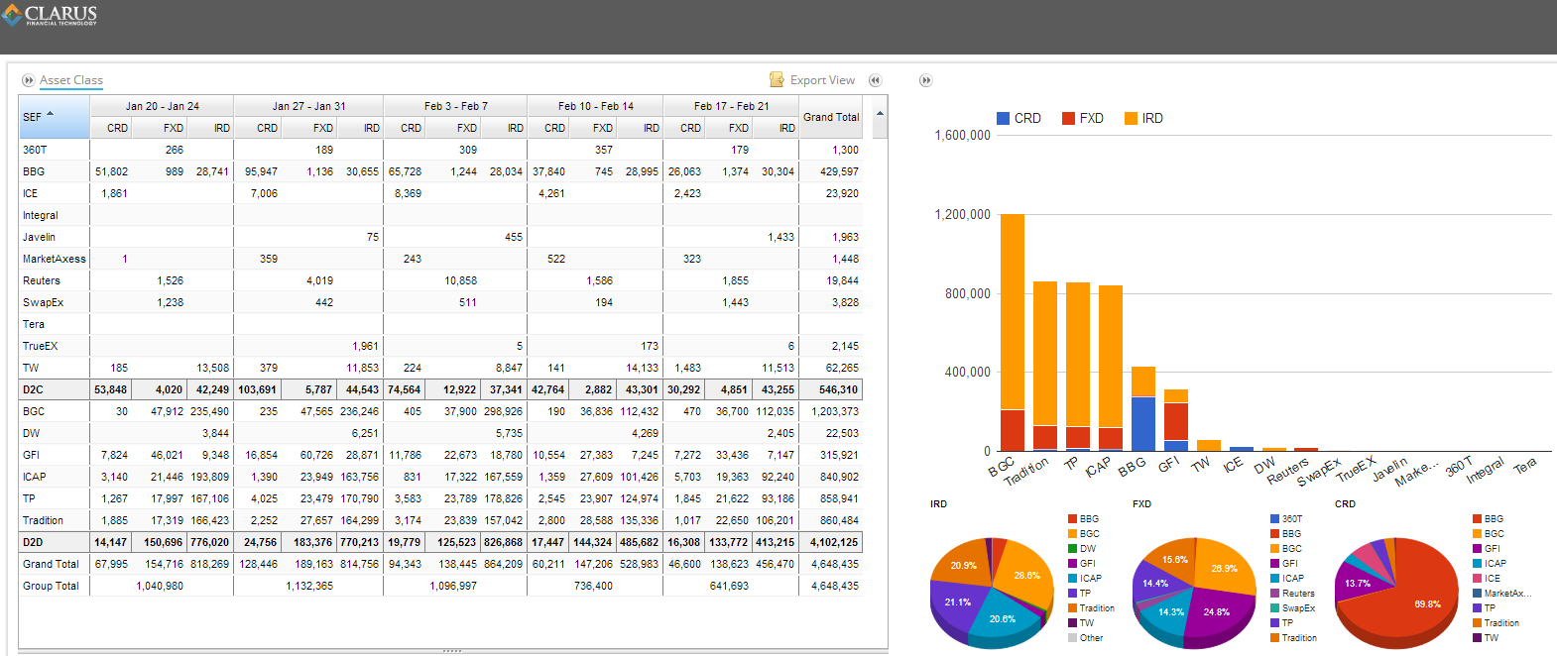Click the blue BBG bar segment
1557x656 pixels.
click(1143, 423)
